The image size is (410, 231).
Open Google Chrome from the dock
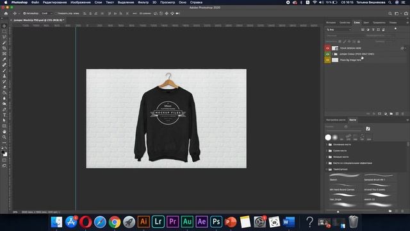[115, 222]
